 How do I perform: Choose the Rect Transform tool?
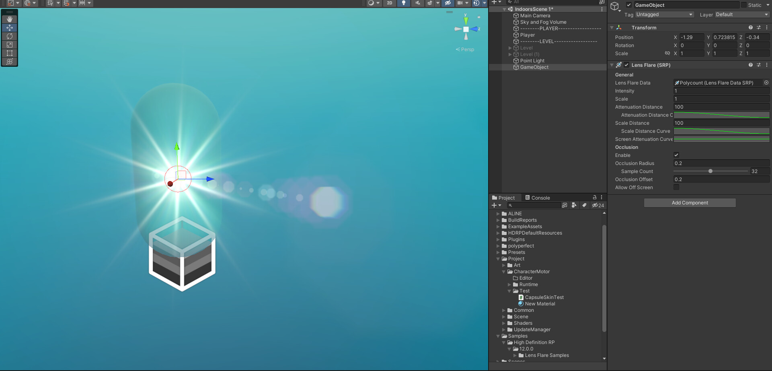pos(9,53)
